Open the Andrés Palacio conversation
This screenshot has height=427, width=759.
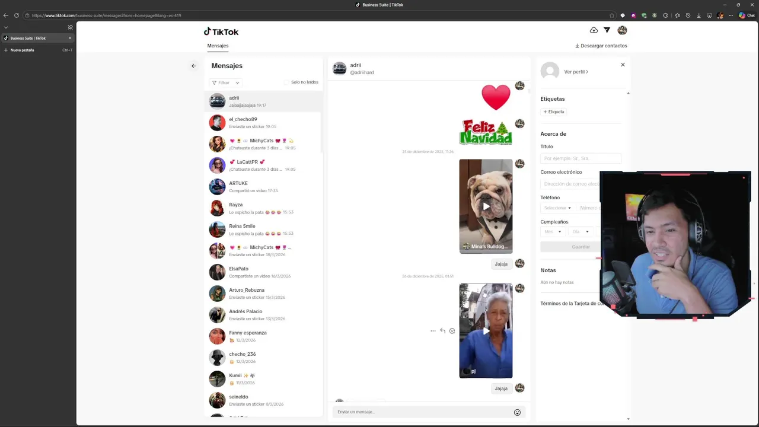coord(264,315)
